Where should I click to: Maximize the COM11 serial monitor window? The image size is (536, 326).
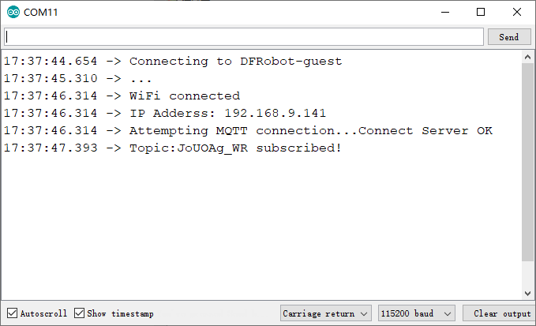click(x=481, y=12)
